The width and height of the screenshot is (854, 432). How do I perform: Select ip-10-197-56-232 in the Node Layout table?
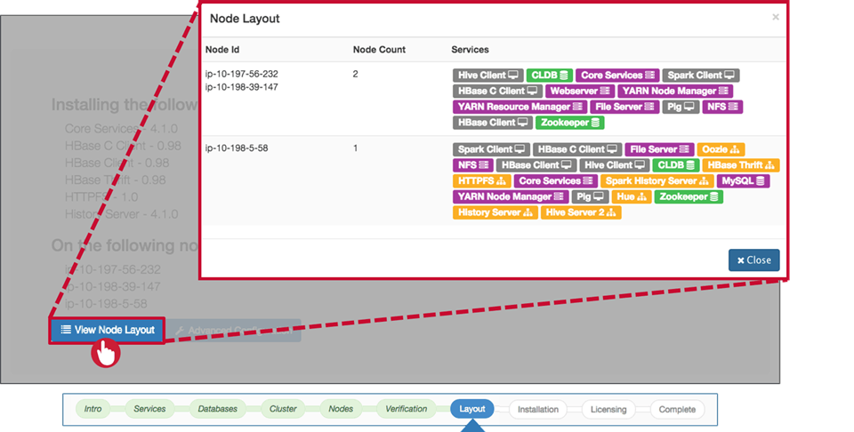(242, 74)
